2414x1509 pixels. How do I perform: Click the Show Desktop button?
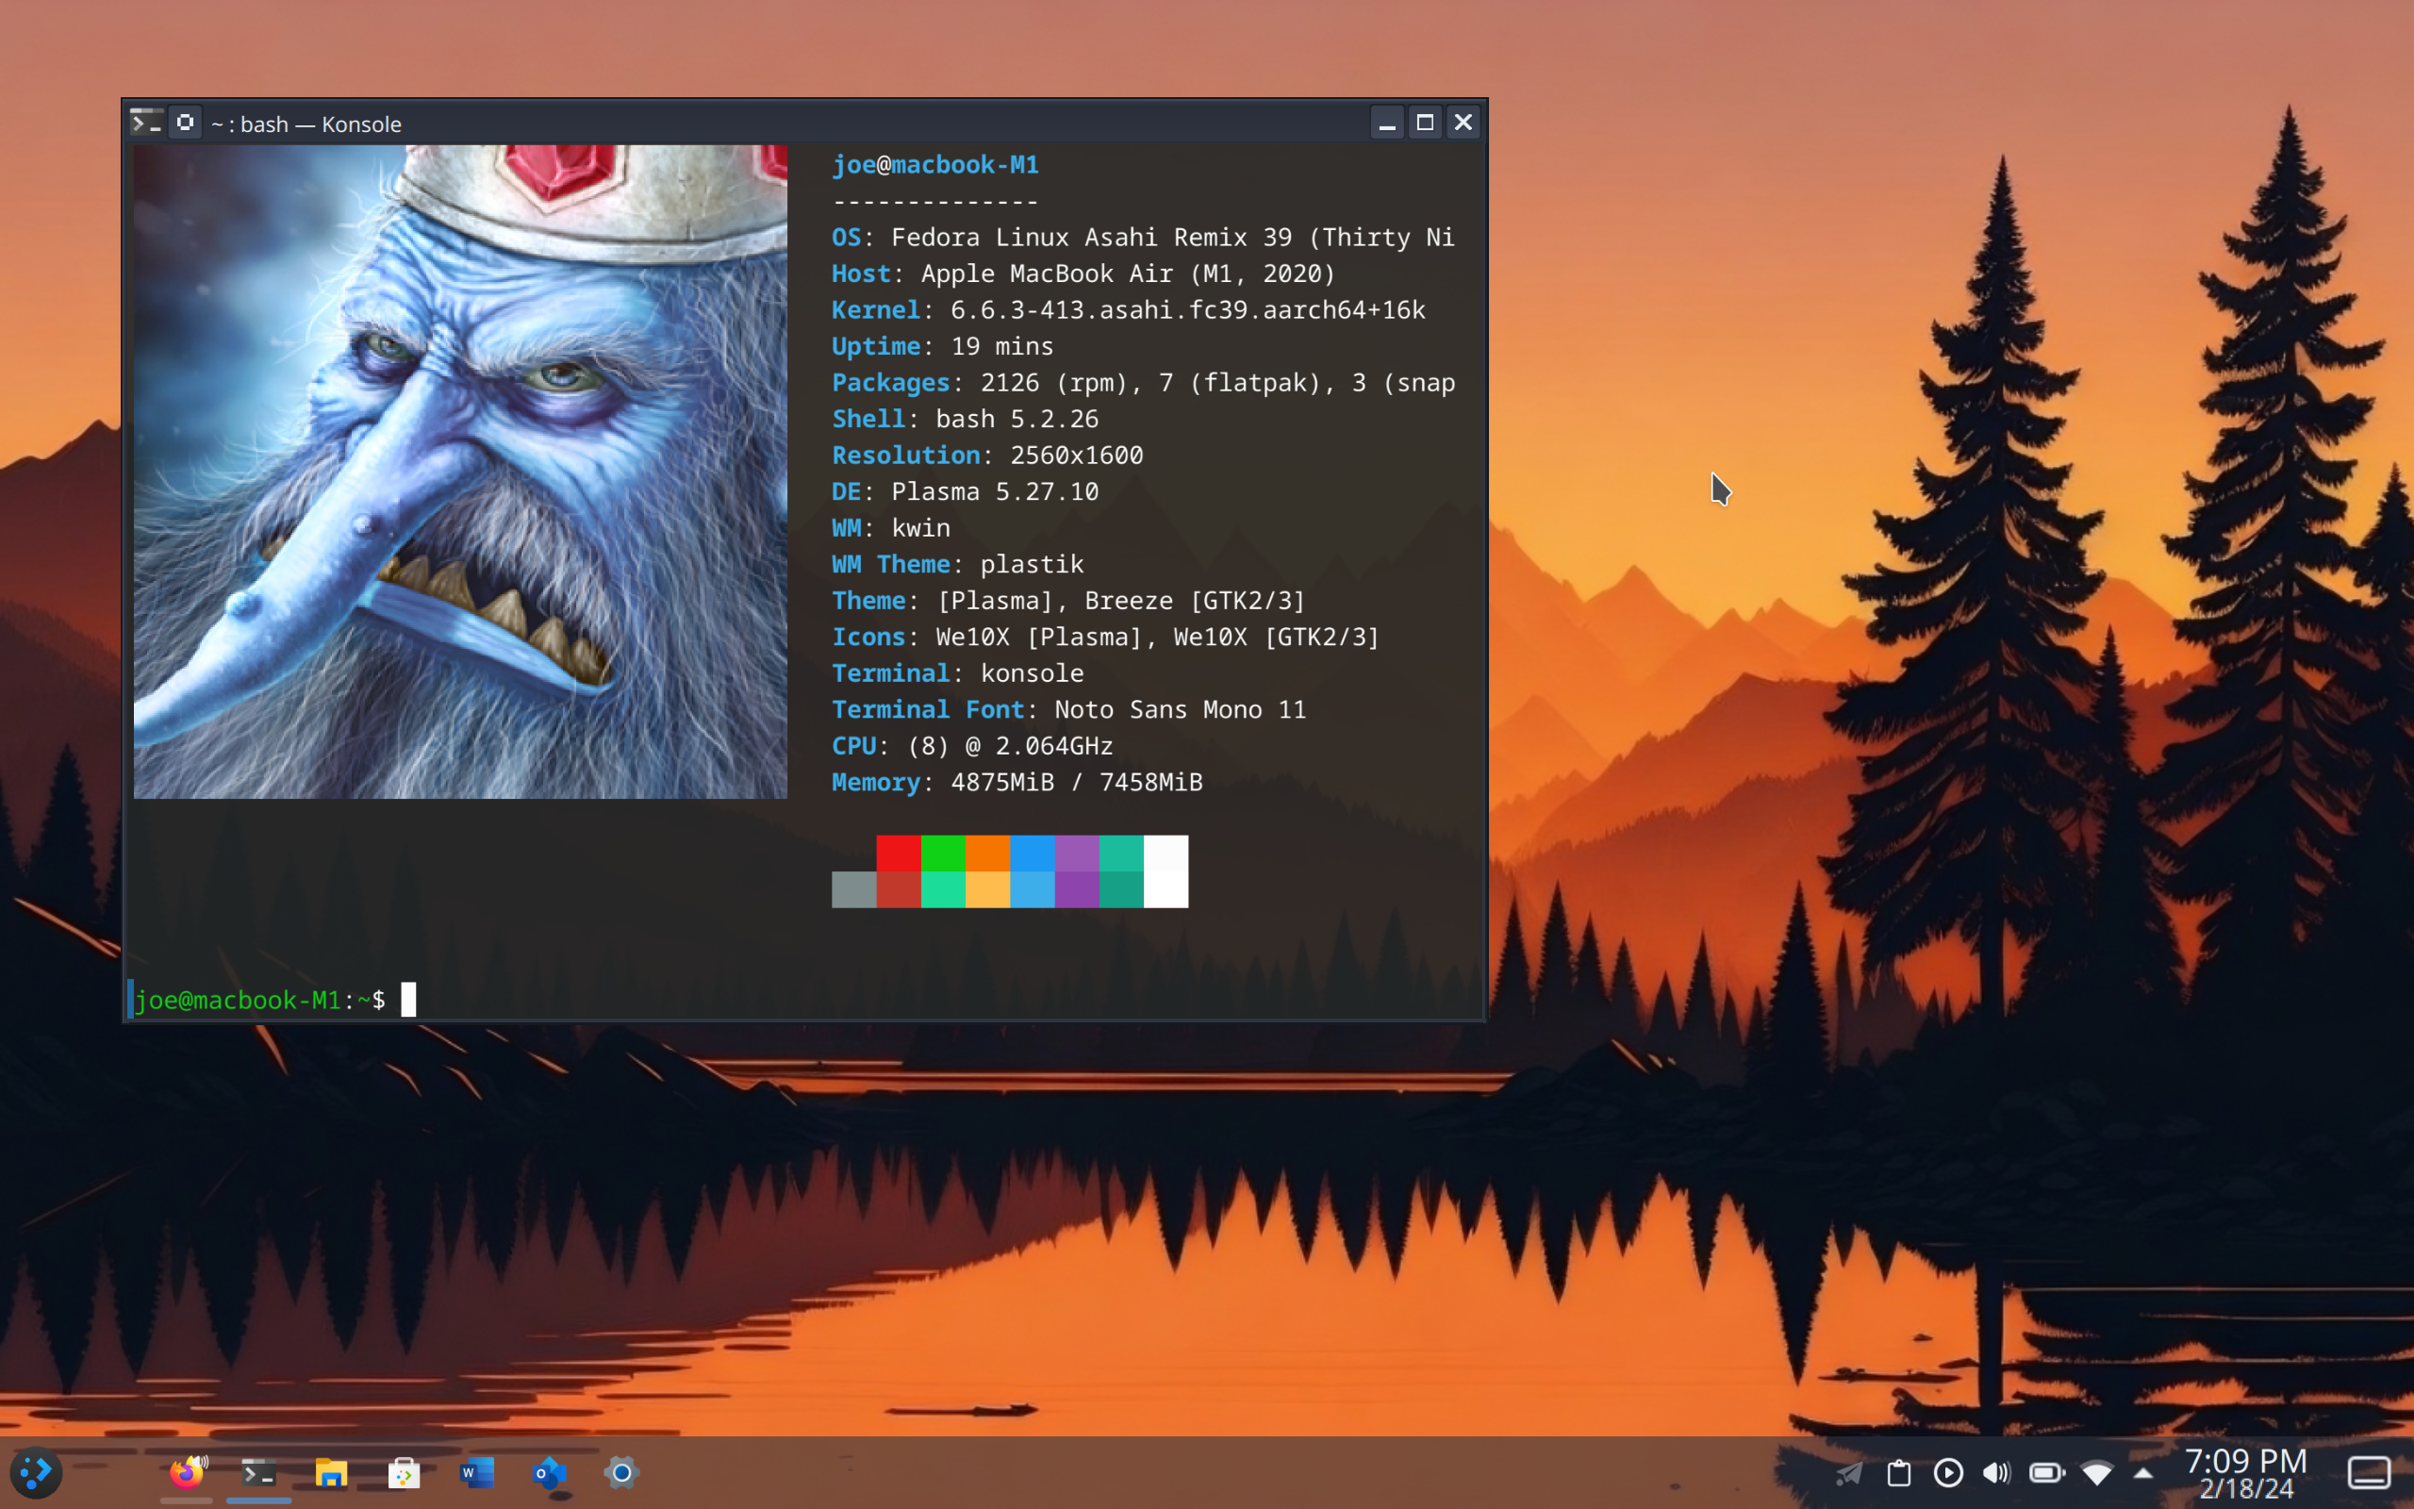pyautogui.click(x=2368, y=1472)
